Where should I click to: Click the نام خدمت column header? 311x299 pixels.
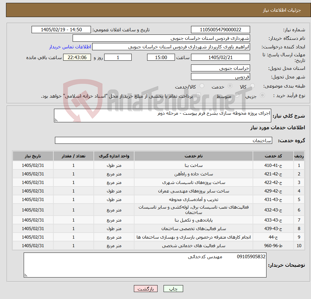tap(194, 156)
